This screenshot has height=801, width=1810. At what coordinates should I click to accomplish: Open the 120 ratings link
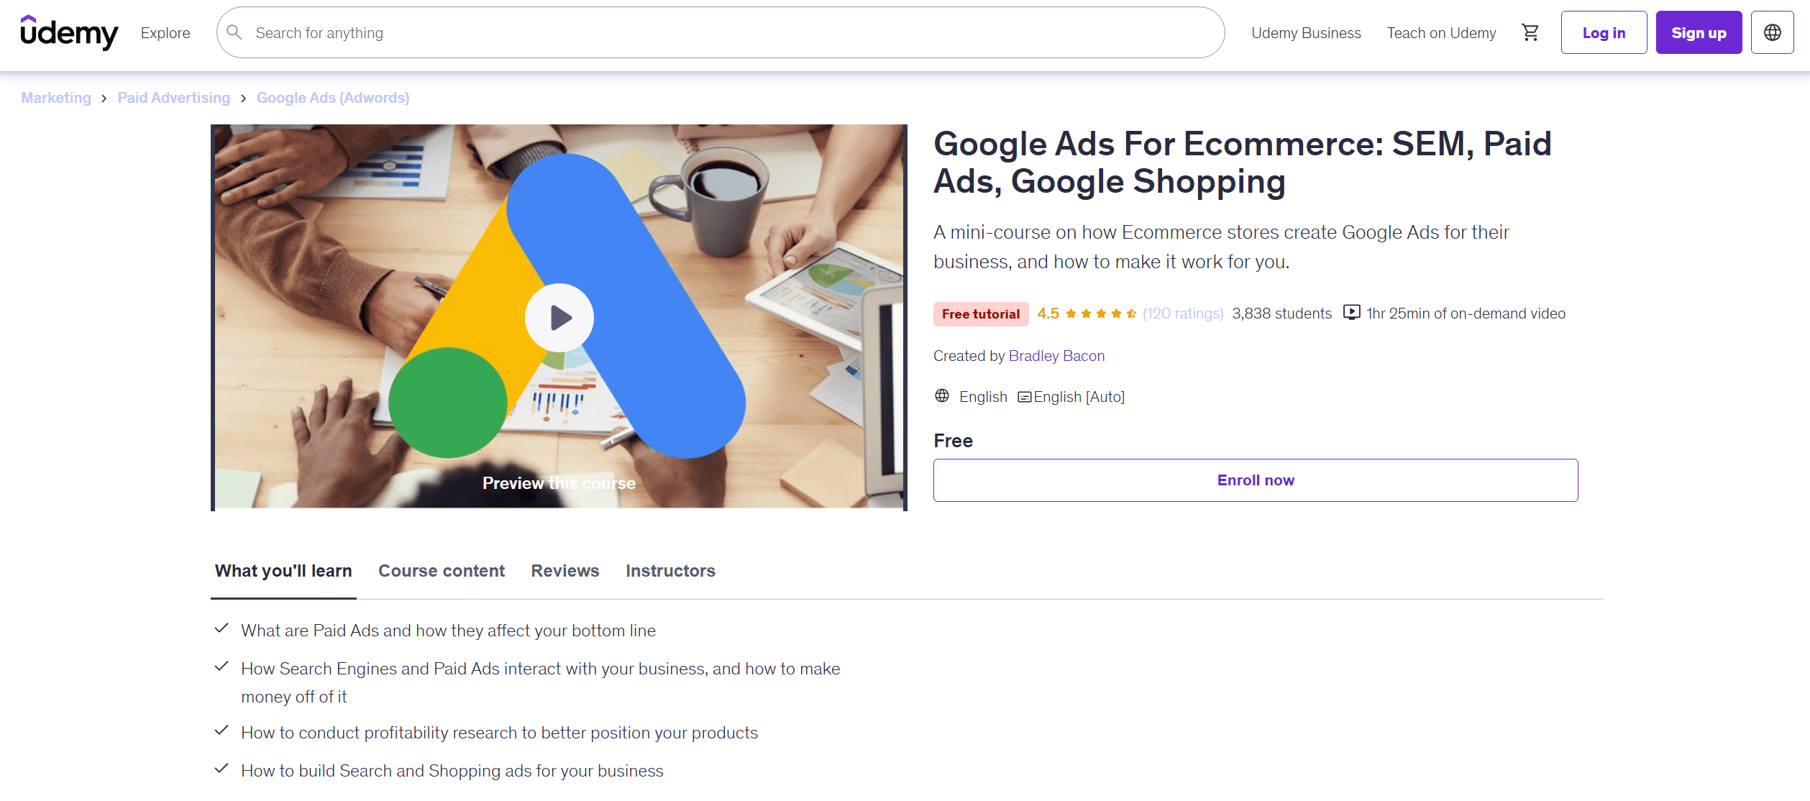1182,313
